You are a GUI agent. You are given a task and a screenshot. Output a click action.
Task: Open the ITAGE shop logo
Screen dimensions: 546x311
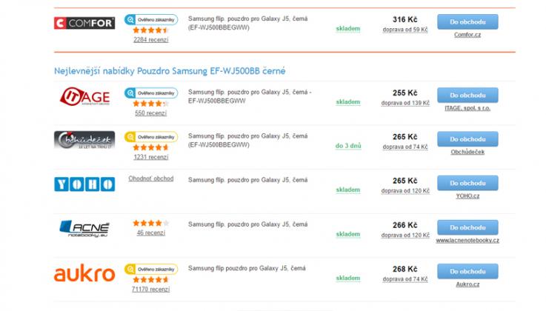click(x=84, y=96)
